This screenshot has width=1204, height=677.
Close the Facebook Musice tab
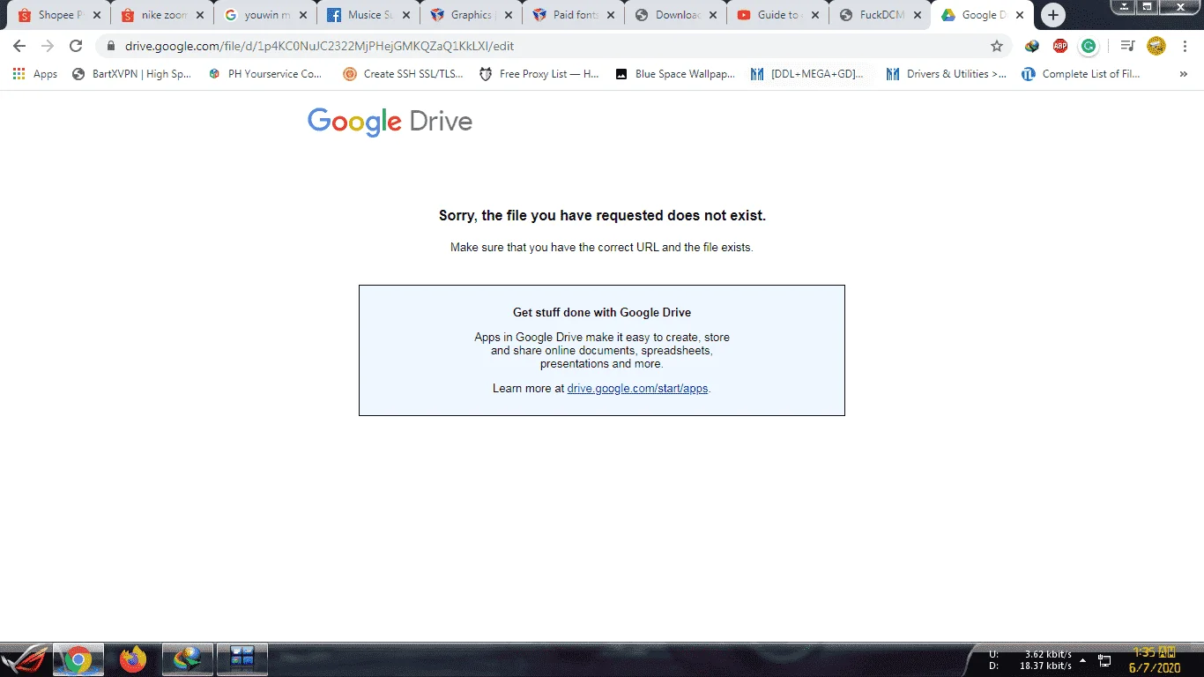tap(405, 15)
